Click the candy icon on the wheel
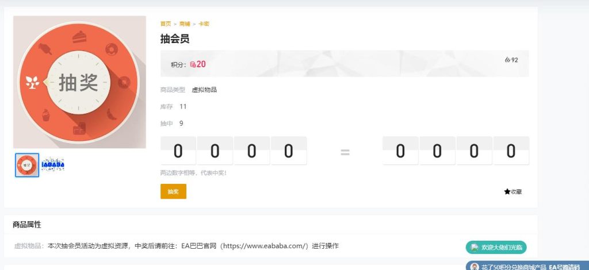The width and height of the screenshot is (589, 270). click(x=45, y=49)
